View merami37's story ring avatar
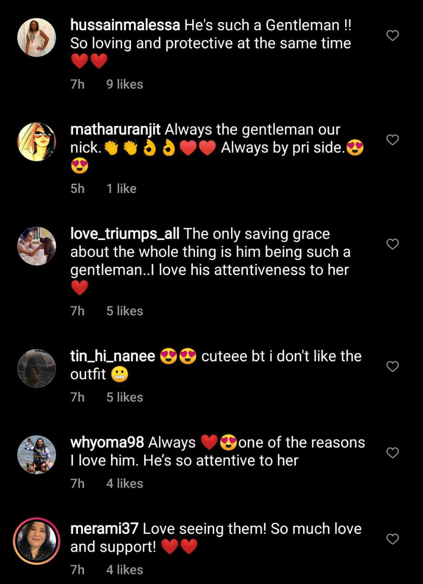This screenshot has width=423, height=584. pos(36,541)
